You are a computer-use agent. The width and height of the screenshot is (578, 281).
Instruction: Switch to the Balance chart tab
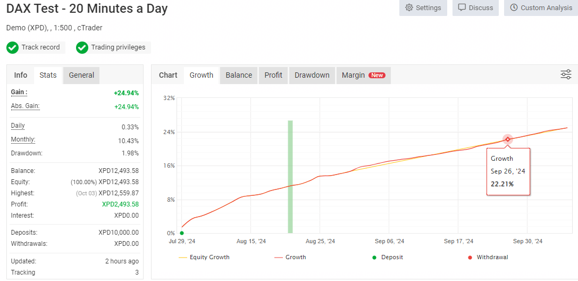(239, 75)
